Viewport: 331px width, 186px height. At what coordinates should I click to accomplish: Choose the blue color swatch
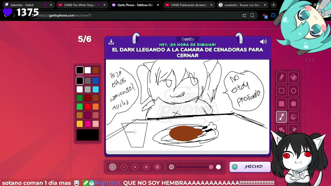tap(95, 81)
